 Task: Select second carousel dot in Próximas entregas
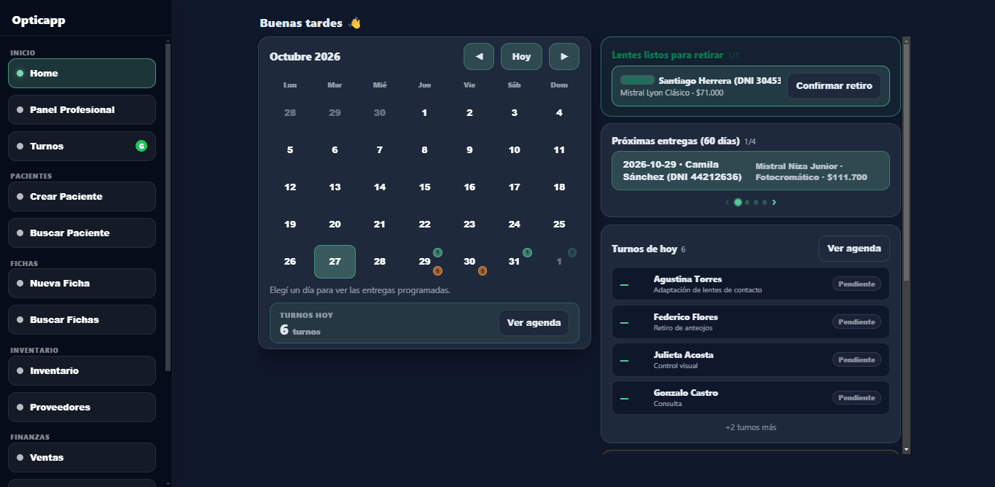(747, 203)
